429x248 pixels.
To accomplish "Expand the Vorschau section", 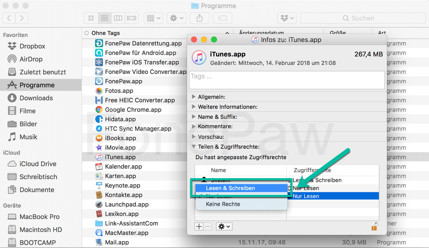I will click(x=194, y=137).
